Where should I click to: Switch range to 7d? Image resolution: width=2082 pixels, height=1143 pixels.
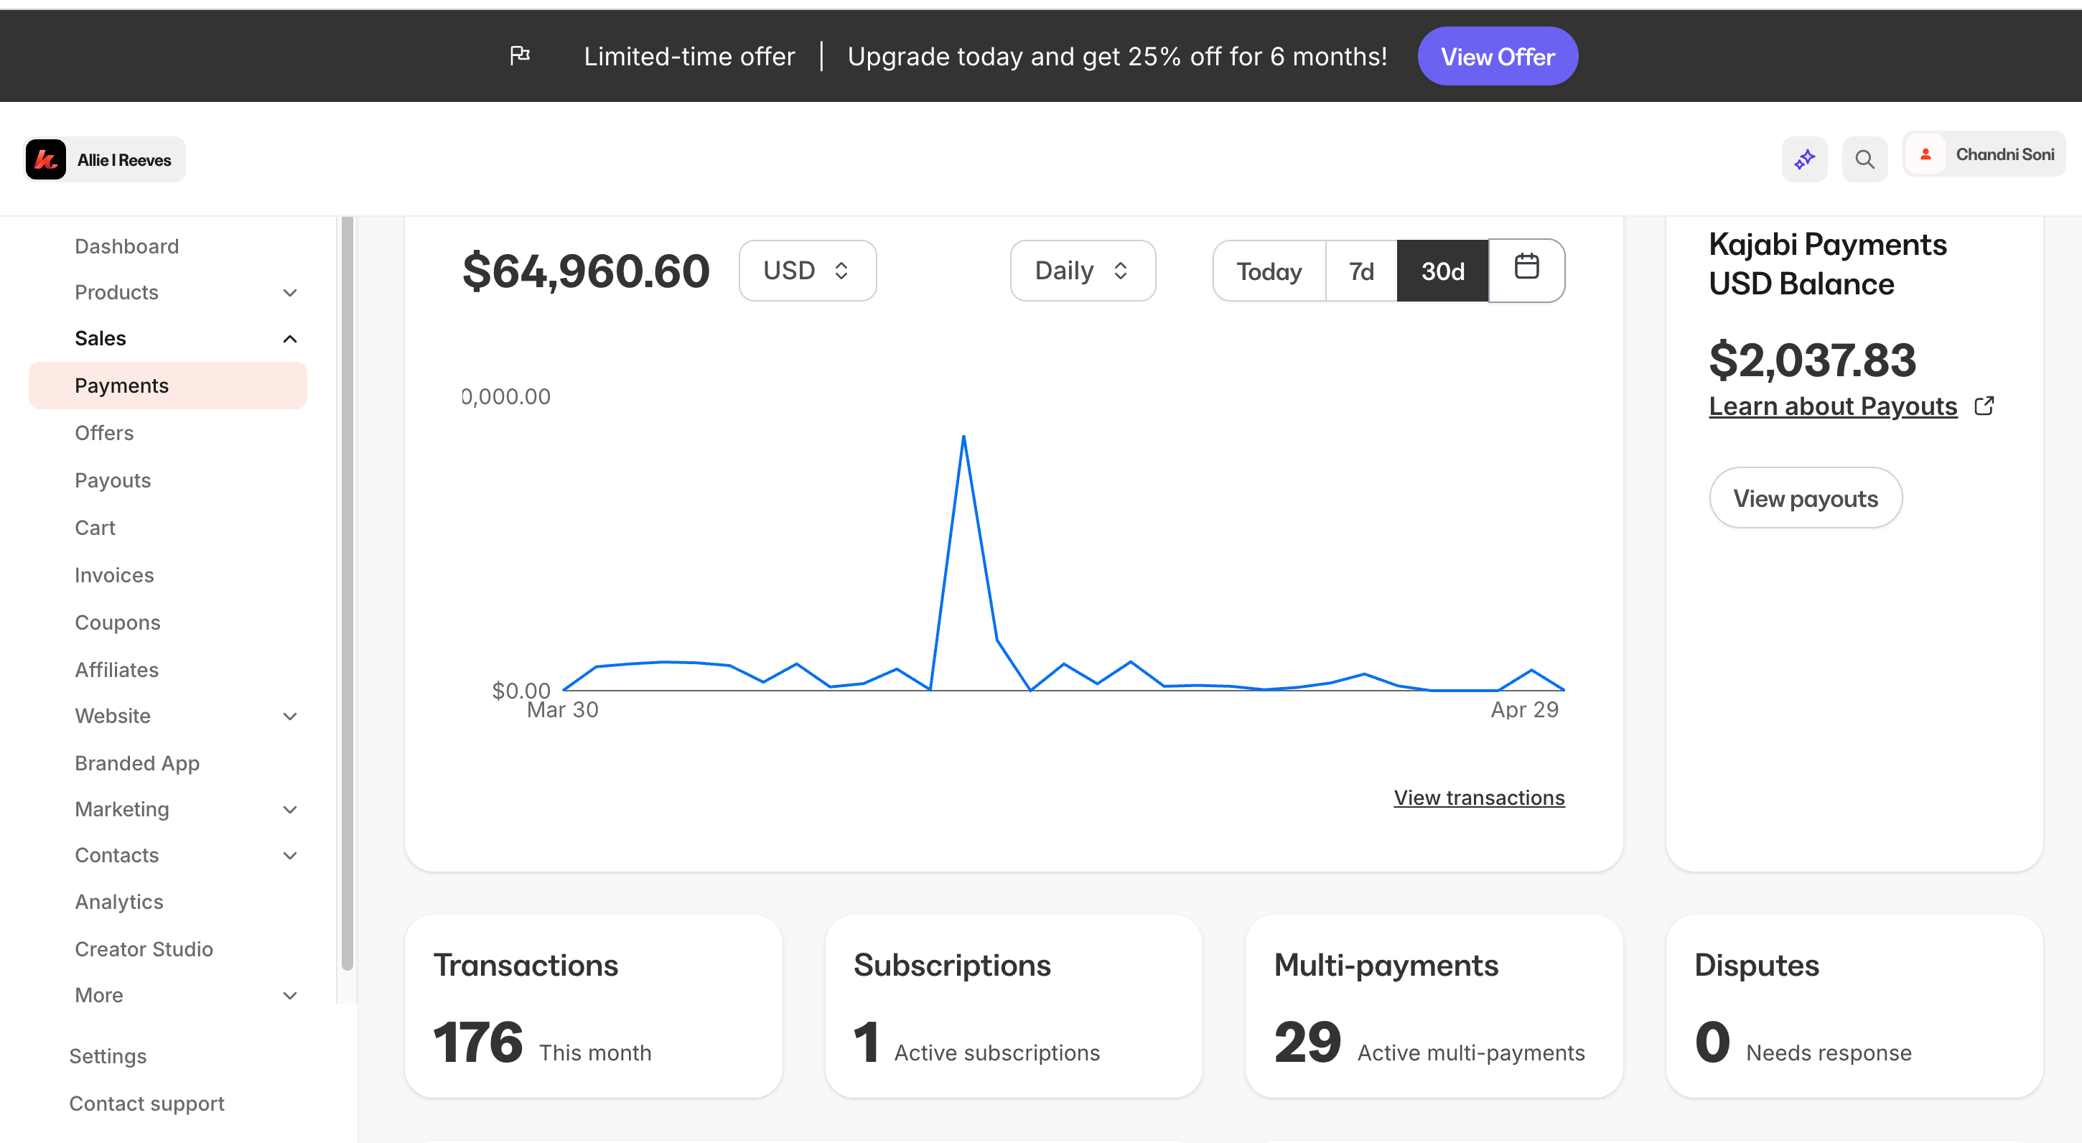point(1361,271)
